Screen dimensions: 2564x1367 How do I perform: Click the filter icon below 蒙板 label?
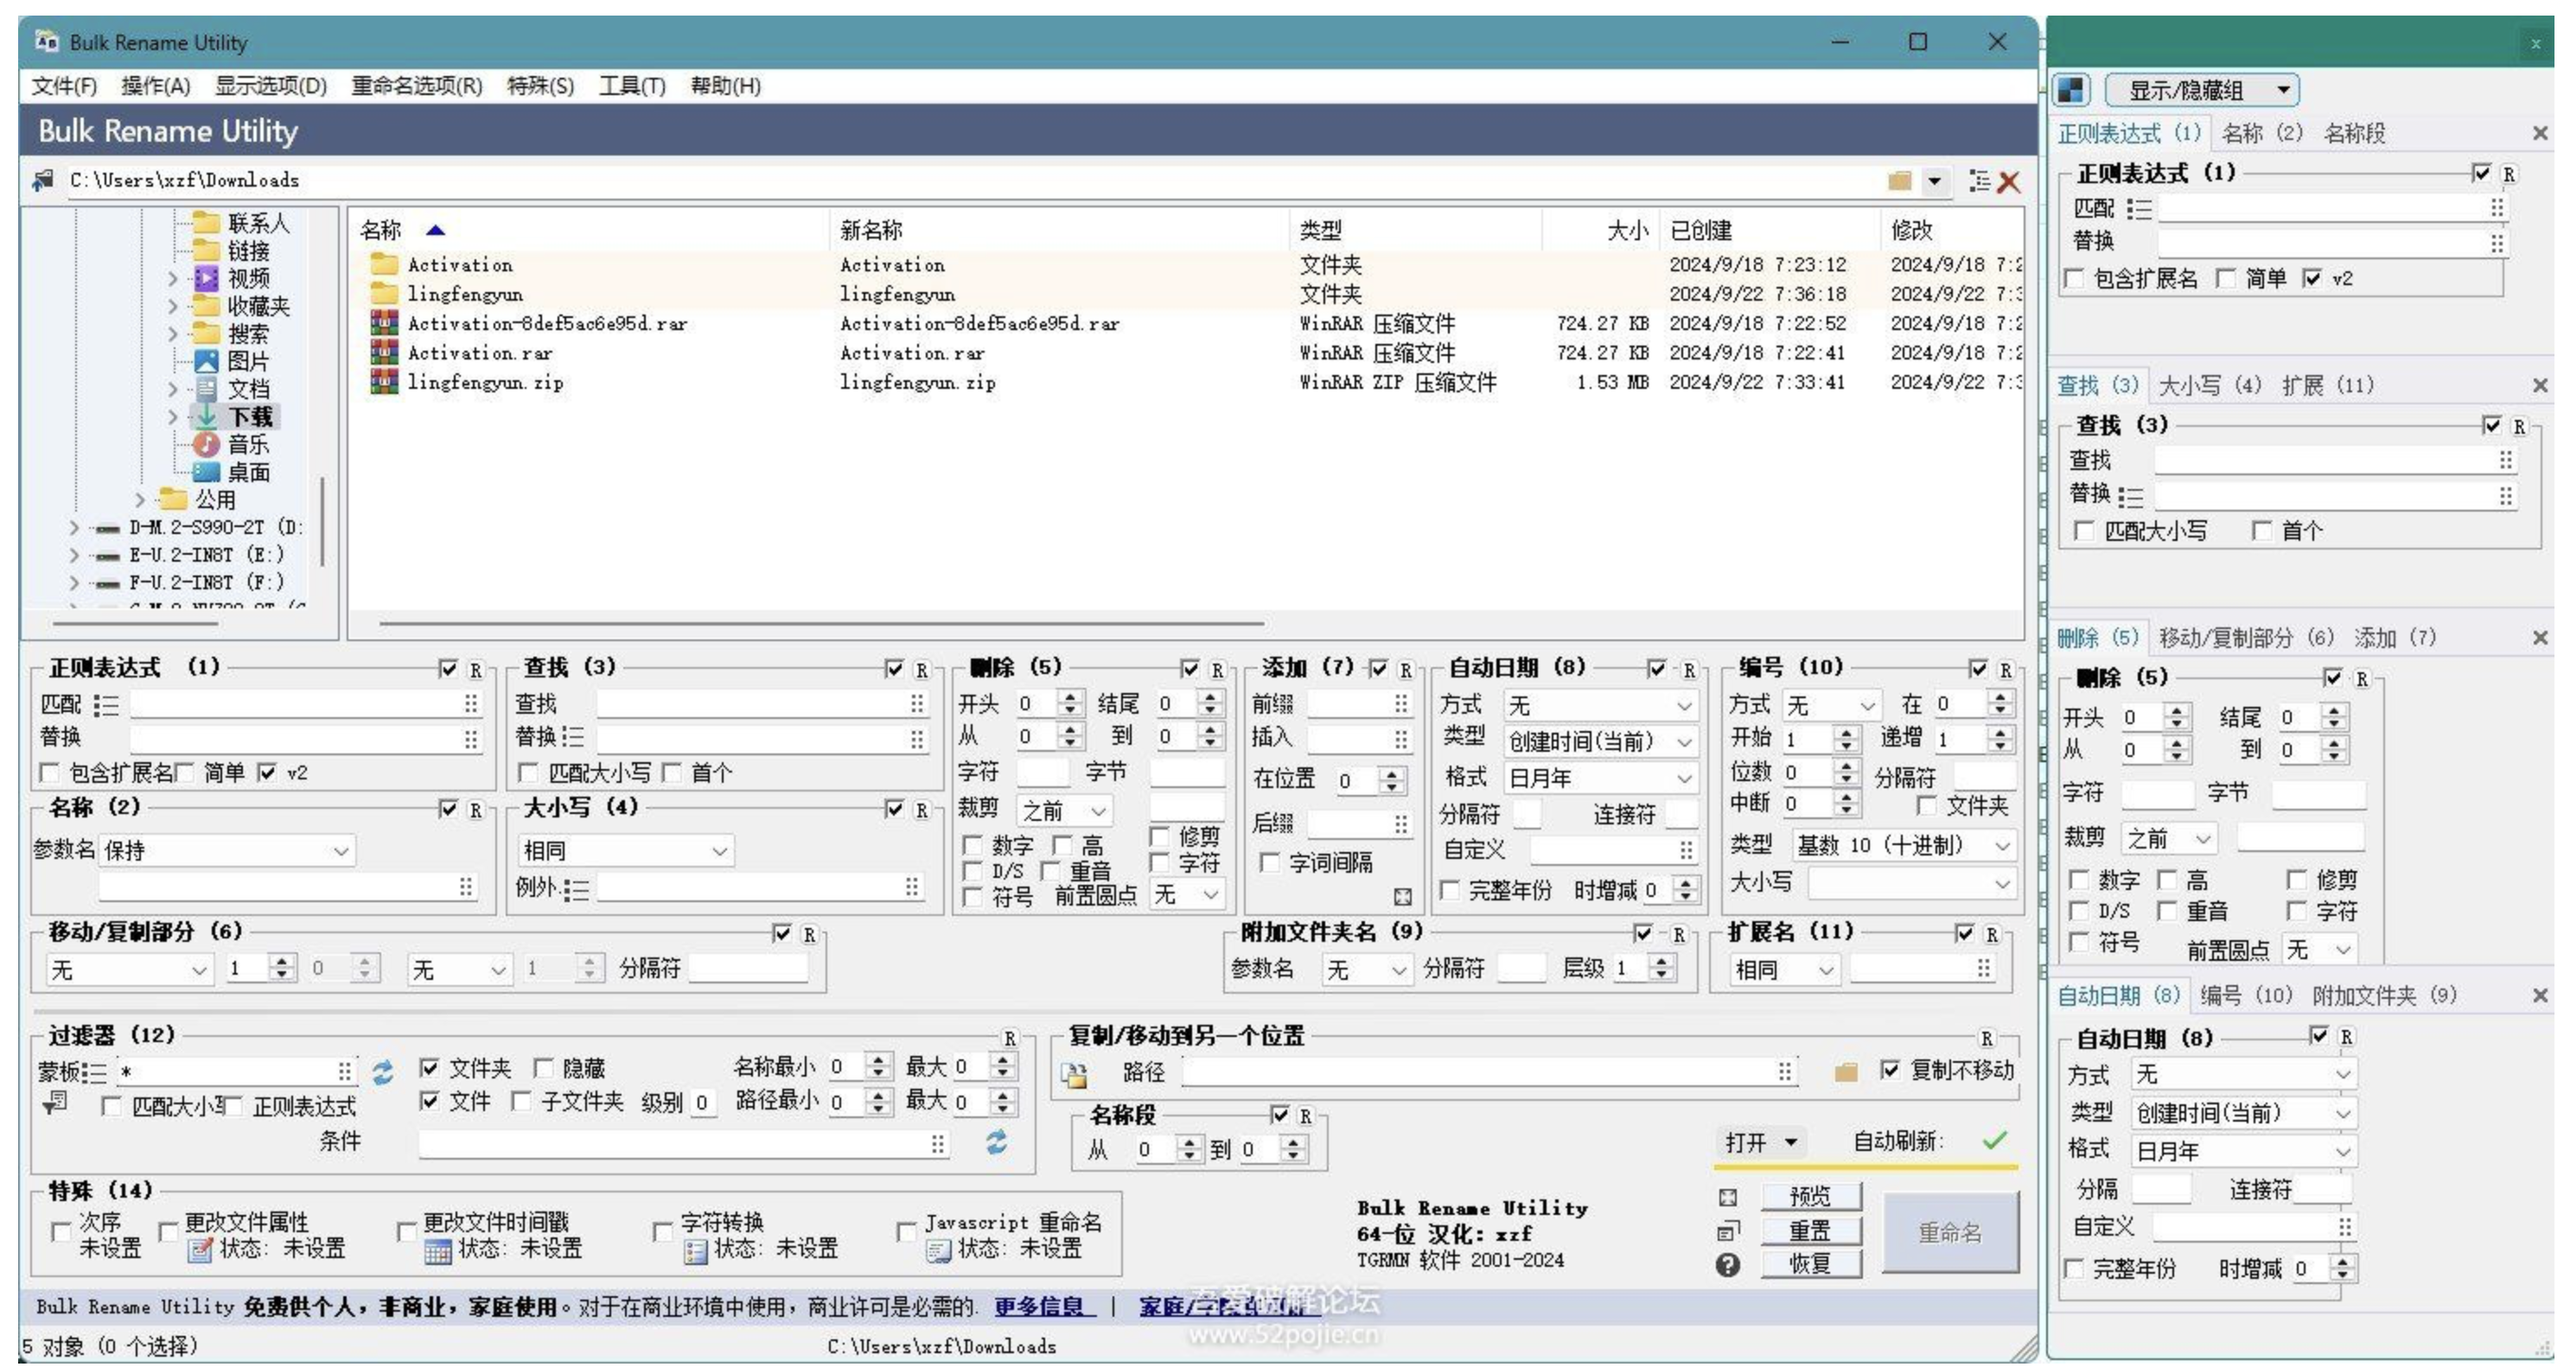55,1102
